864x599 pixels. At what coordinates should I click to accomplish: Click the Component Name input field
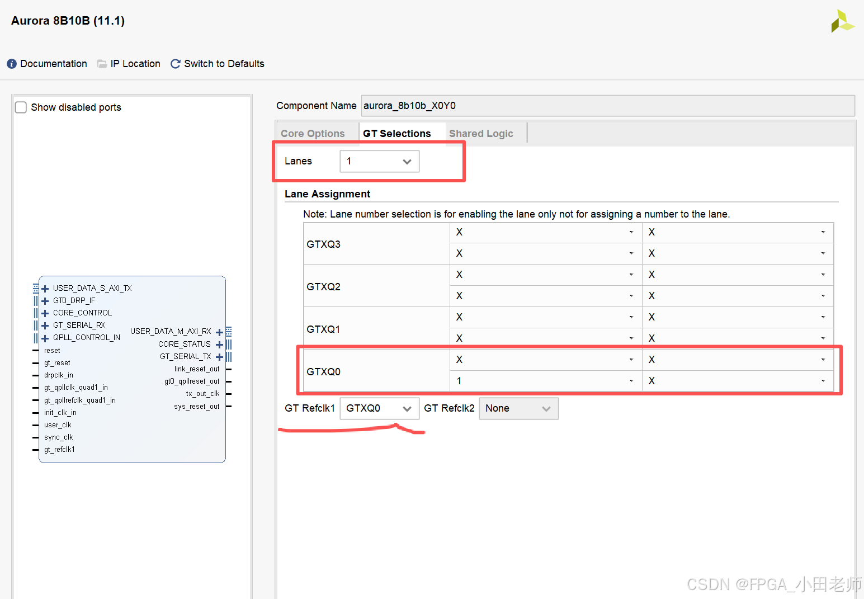tap(608, 106)
